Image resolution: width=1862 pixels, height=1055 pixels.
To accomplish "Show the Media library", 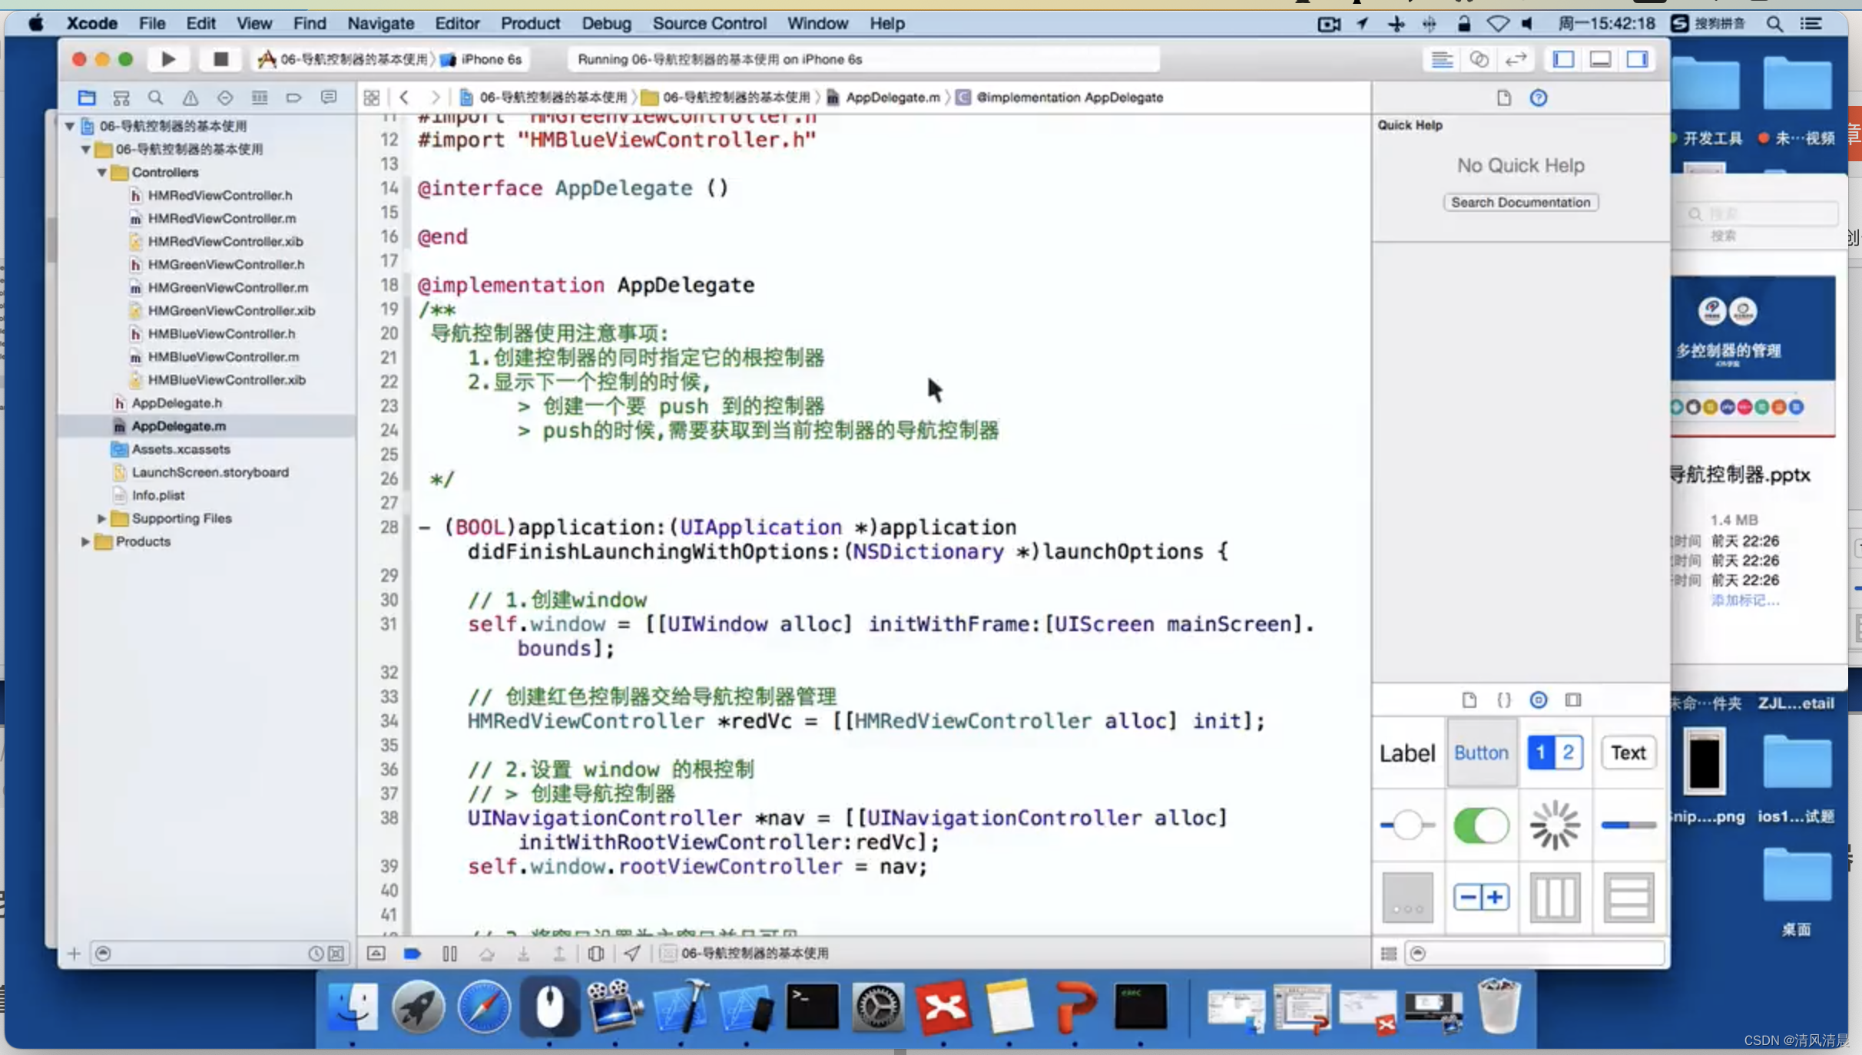I will [x=1573, y=699].
